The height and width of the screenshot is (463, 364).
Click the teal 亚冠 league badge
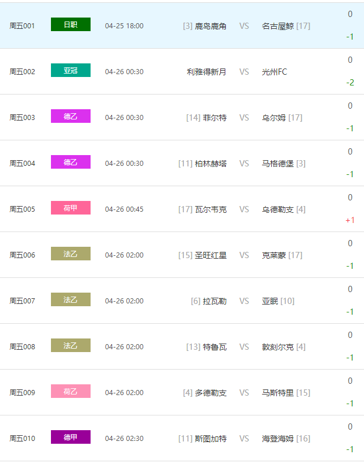coord(71,71)
